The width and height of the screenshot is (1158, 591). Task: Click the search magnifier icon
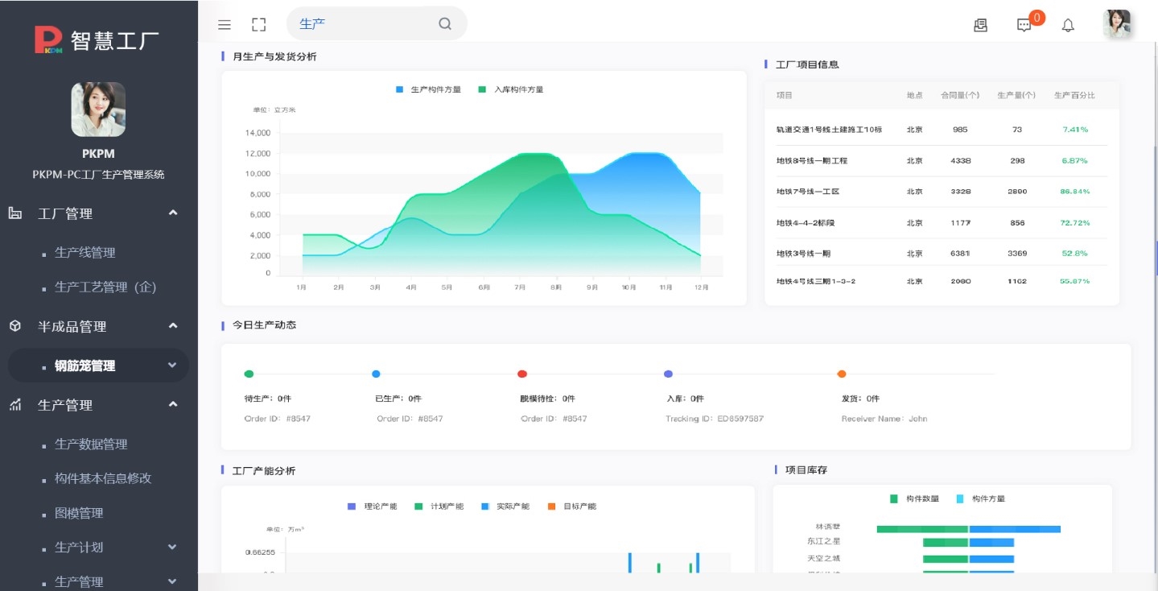[445, 24]
